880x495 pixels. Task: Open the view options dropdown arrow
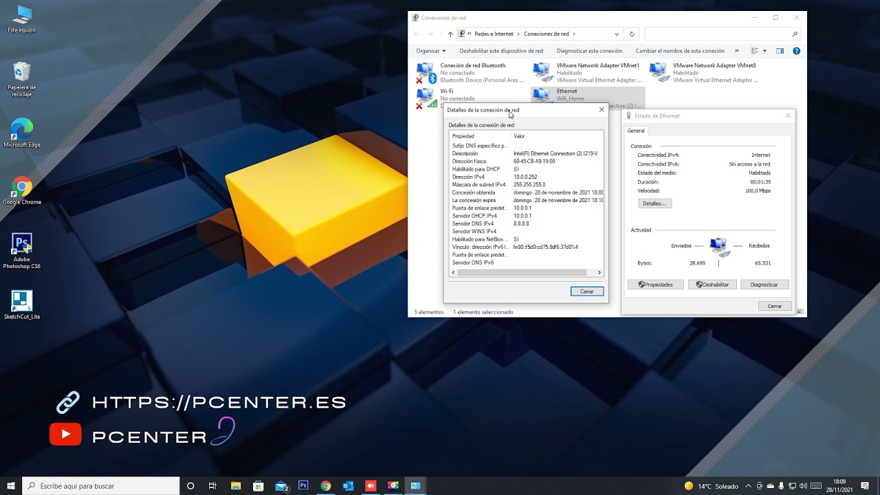click(764, 51)
